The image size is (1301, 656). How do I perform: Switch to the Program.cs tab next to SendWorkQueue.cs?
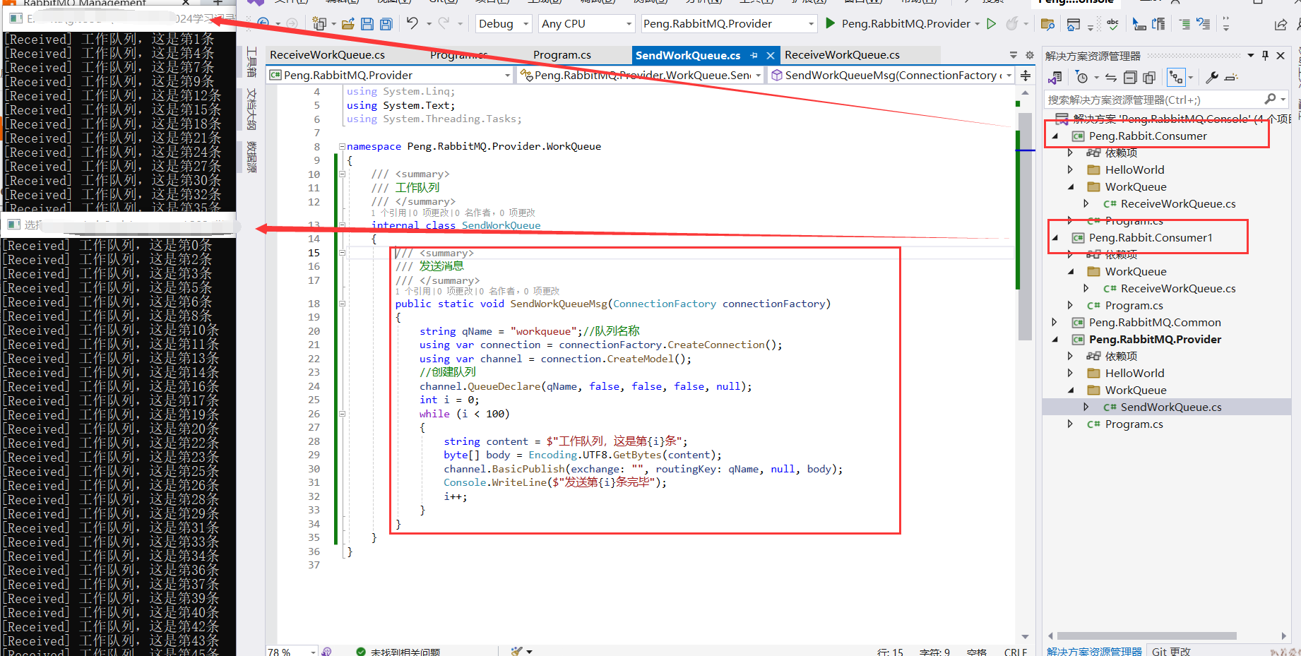coord(562,55)
